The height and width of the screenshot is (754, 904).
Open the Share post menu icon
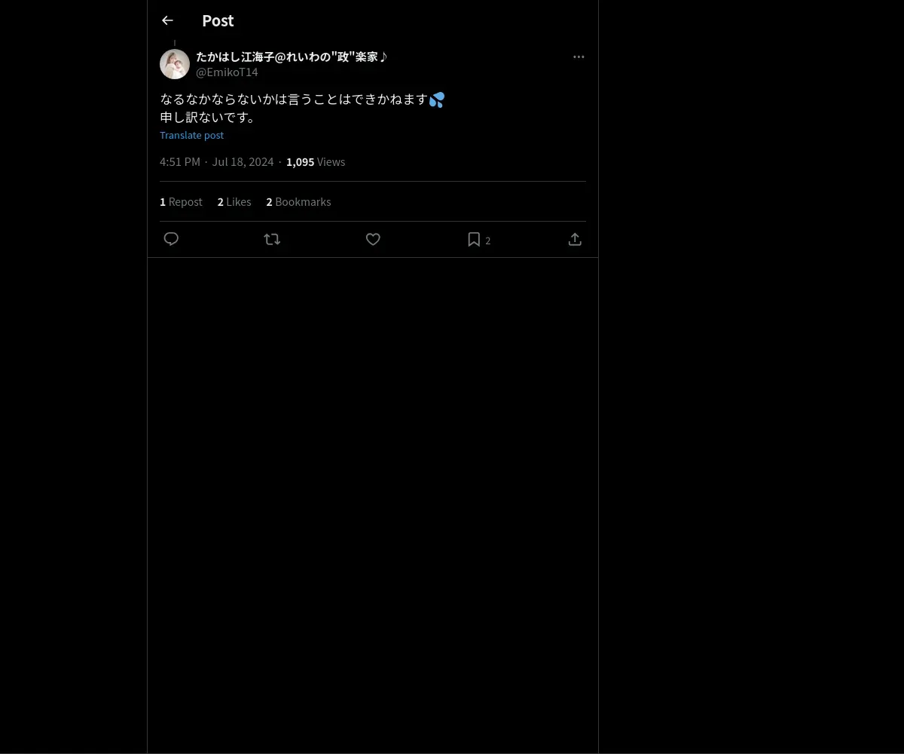pos(575,239)
